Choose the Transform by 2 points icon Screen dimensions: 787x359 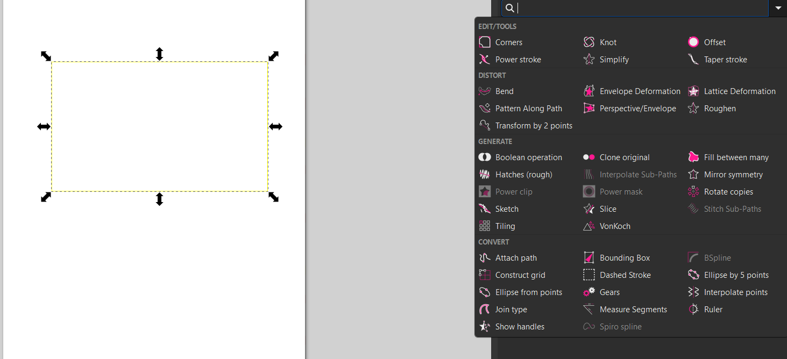485,126
